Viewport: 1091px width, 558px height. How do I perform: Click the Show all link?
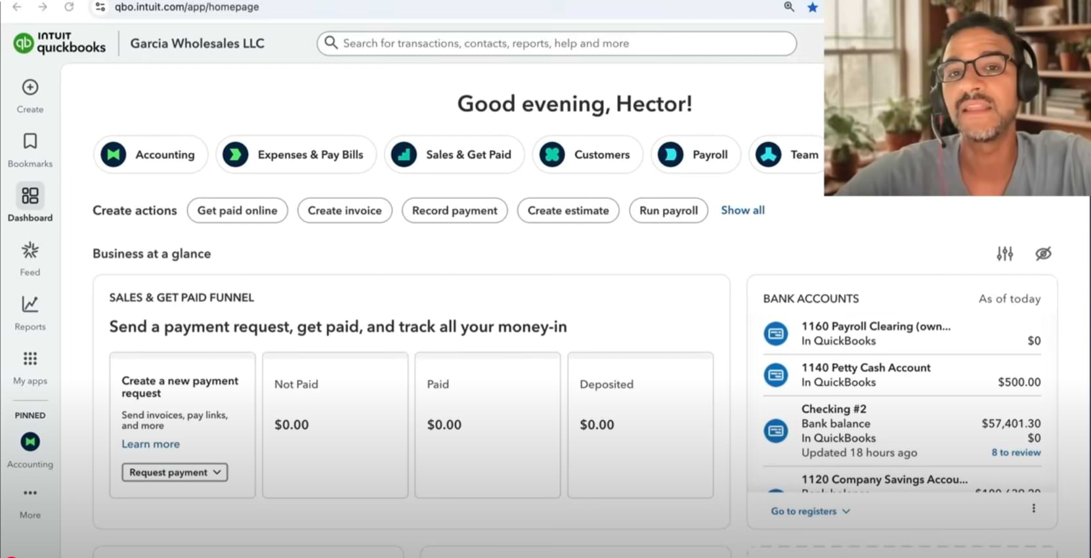742,210
